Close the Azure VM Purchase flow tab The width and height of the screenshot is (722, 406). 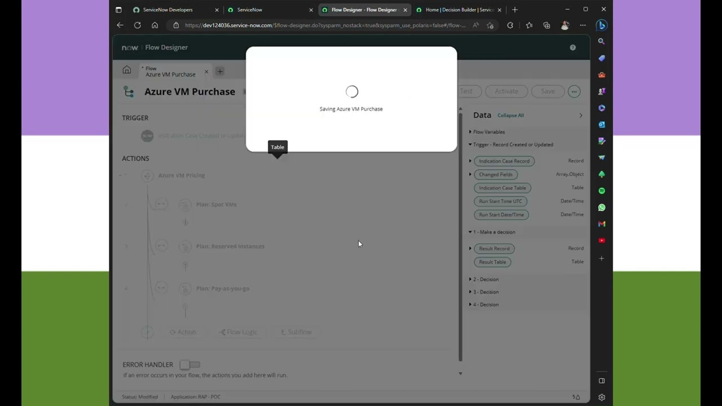pos(206,72)
